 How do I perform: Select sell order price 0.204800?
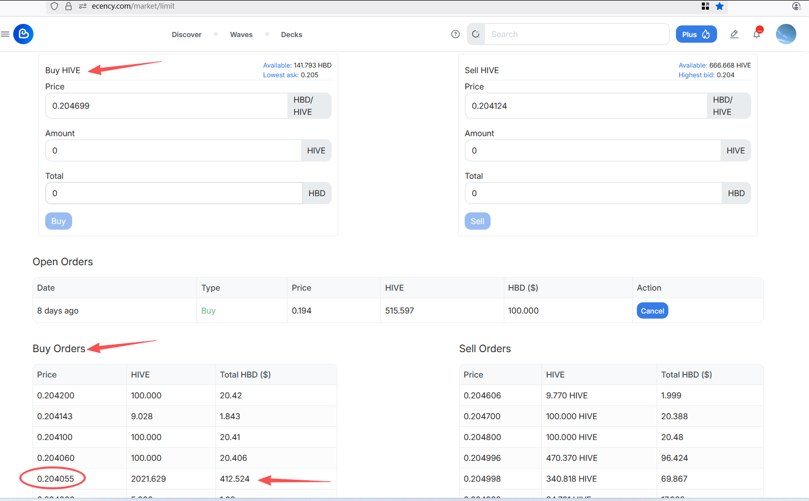click(482, 437)
